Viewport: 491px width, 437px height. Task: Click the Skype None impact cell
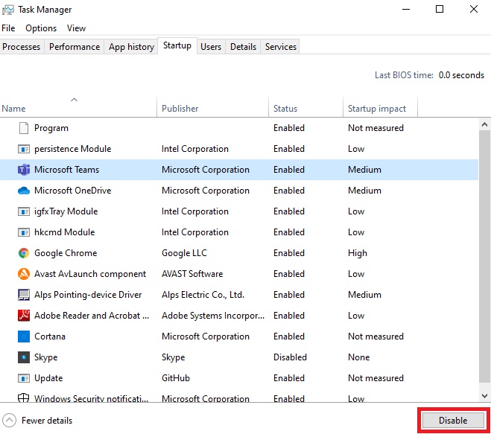pos(359,357)
